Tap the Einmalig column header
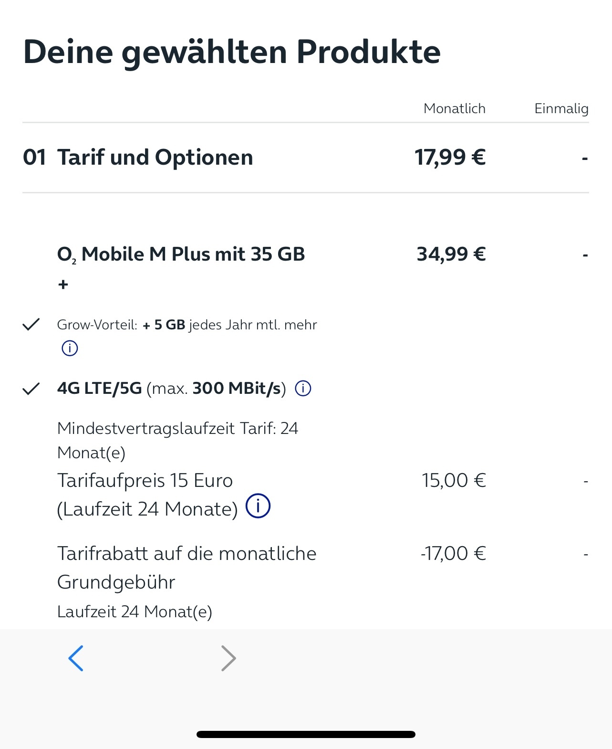 click(x=561, y=109)
